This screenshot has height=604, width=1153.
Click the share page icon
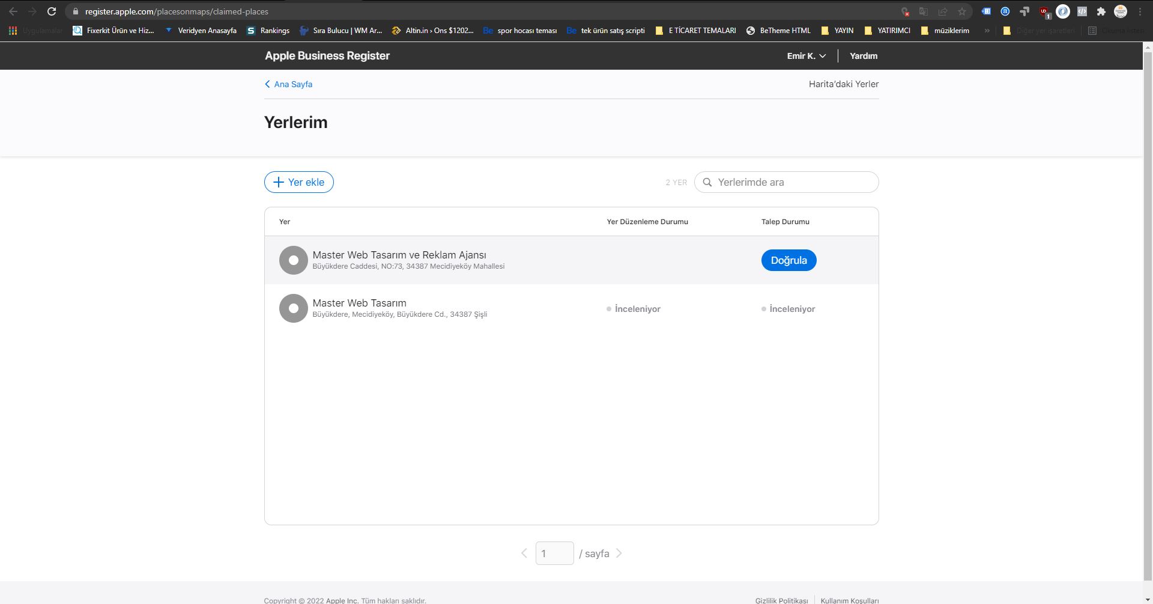pyautogui.click(x=943, y=11)
